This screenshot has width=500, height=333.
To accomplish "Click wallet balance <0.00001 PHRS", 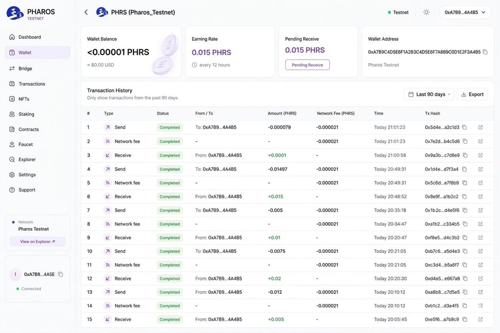I will click(118, 52).
